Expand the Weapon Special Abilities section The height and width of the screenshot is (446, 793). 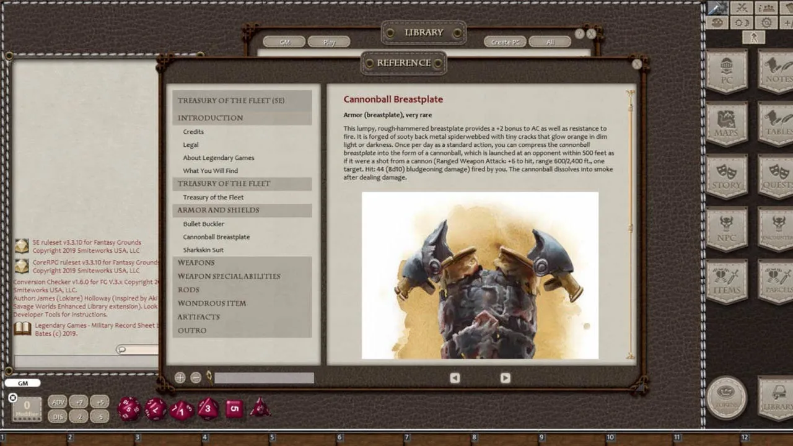click(x=242, y=276)
